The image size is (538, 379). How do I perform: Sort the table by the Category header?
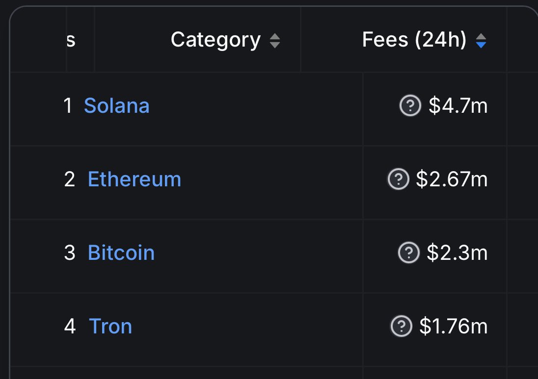pos(215,40)
